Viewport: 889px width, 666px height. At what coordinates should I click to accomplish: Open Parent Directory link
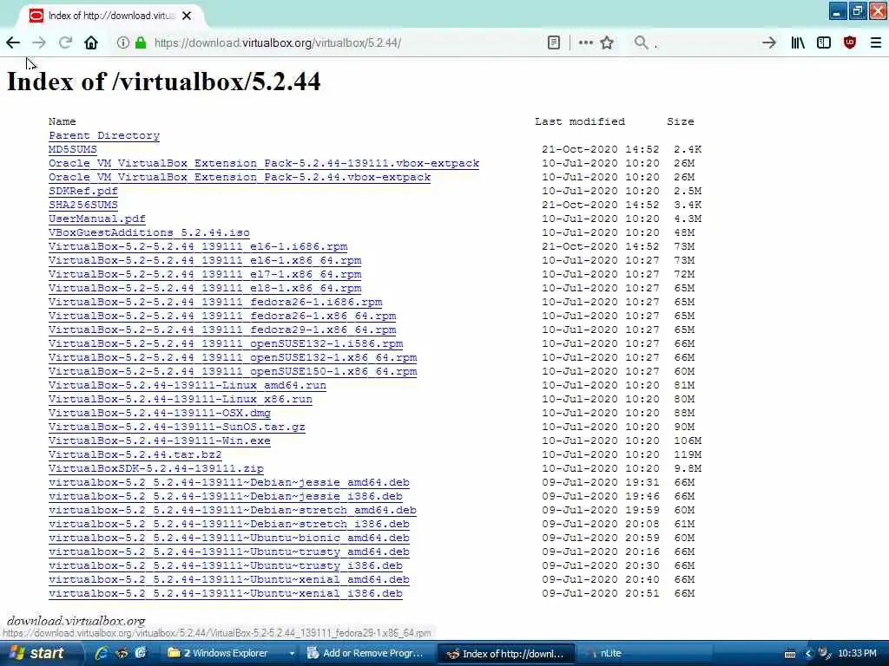[104, 135]
